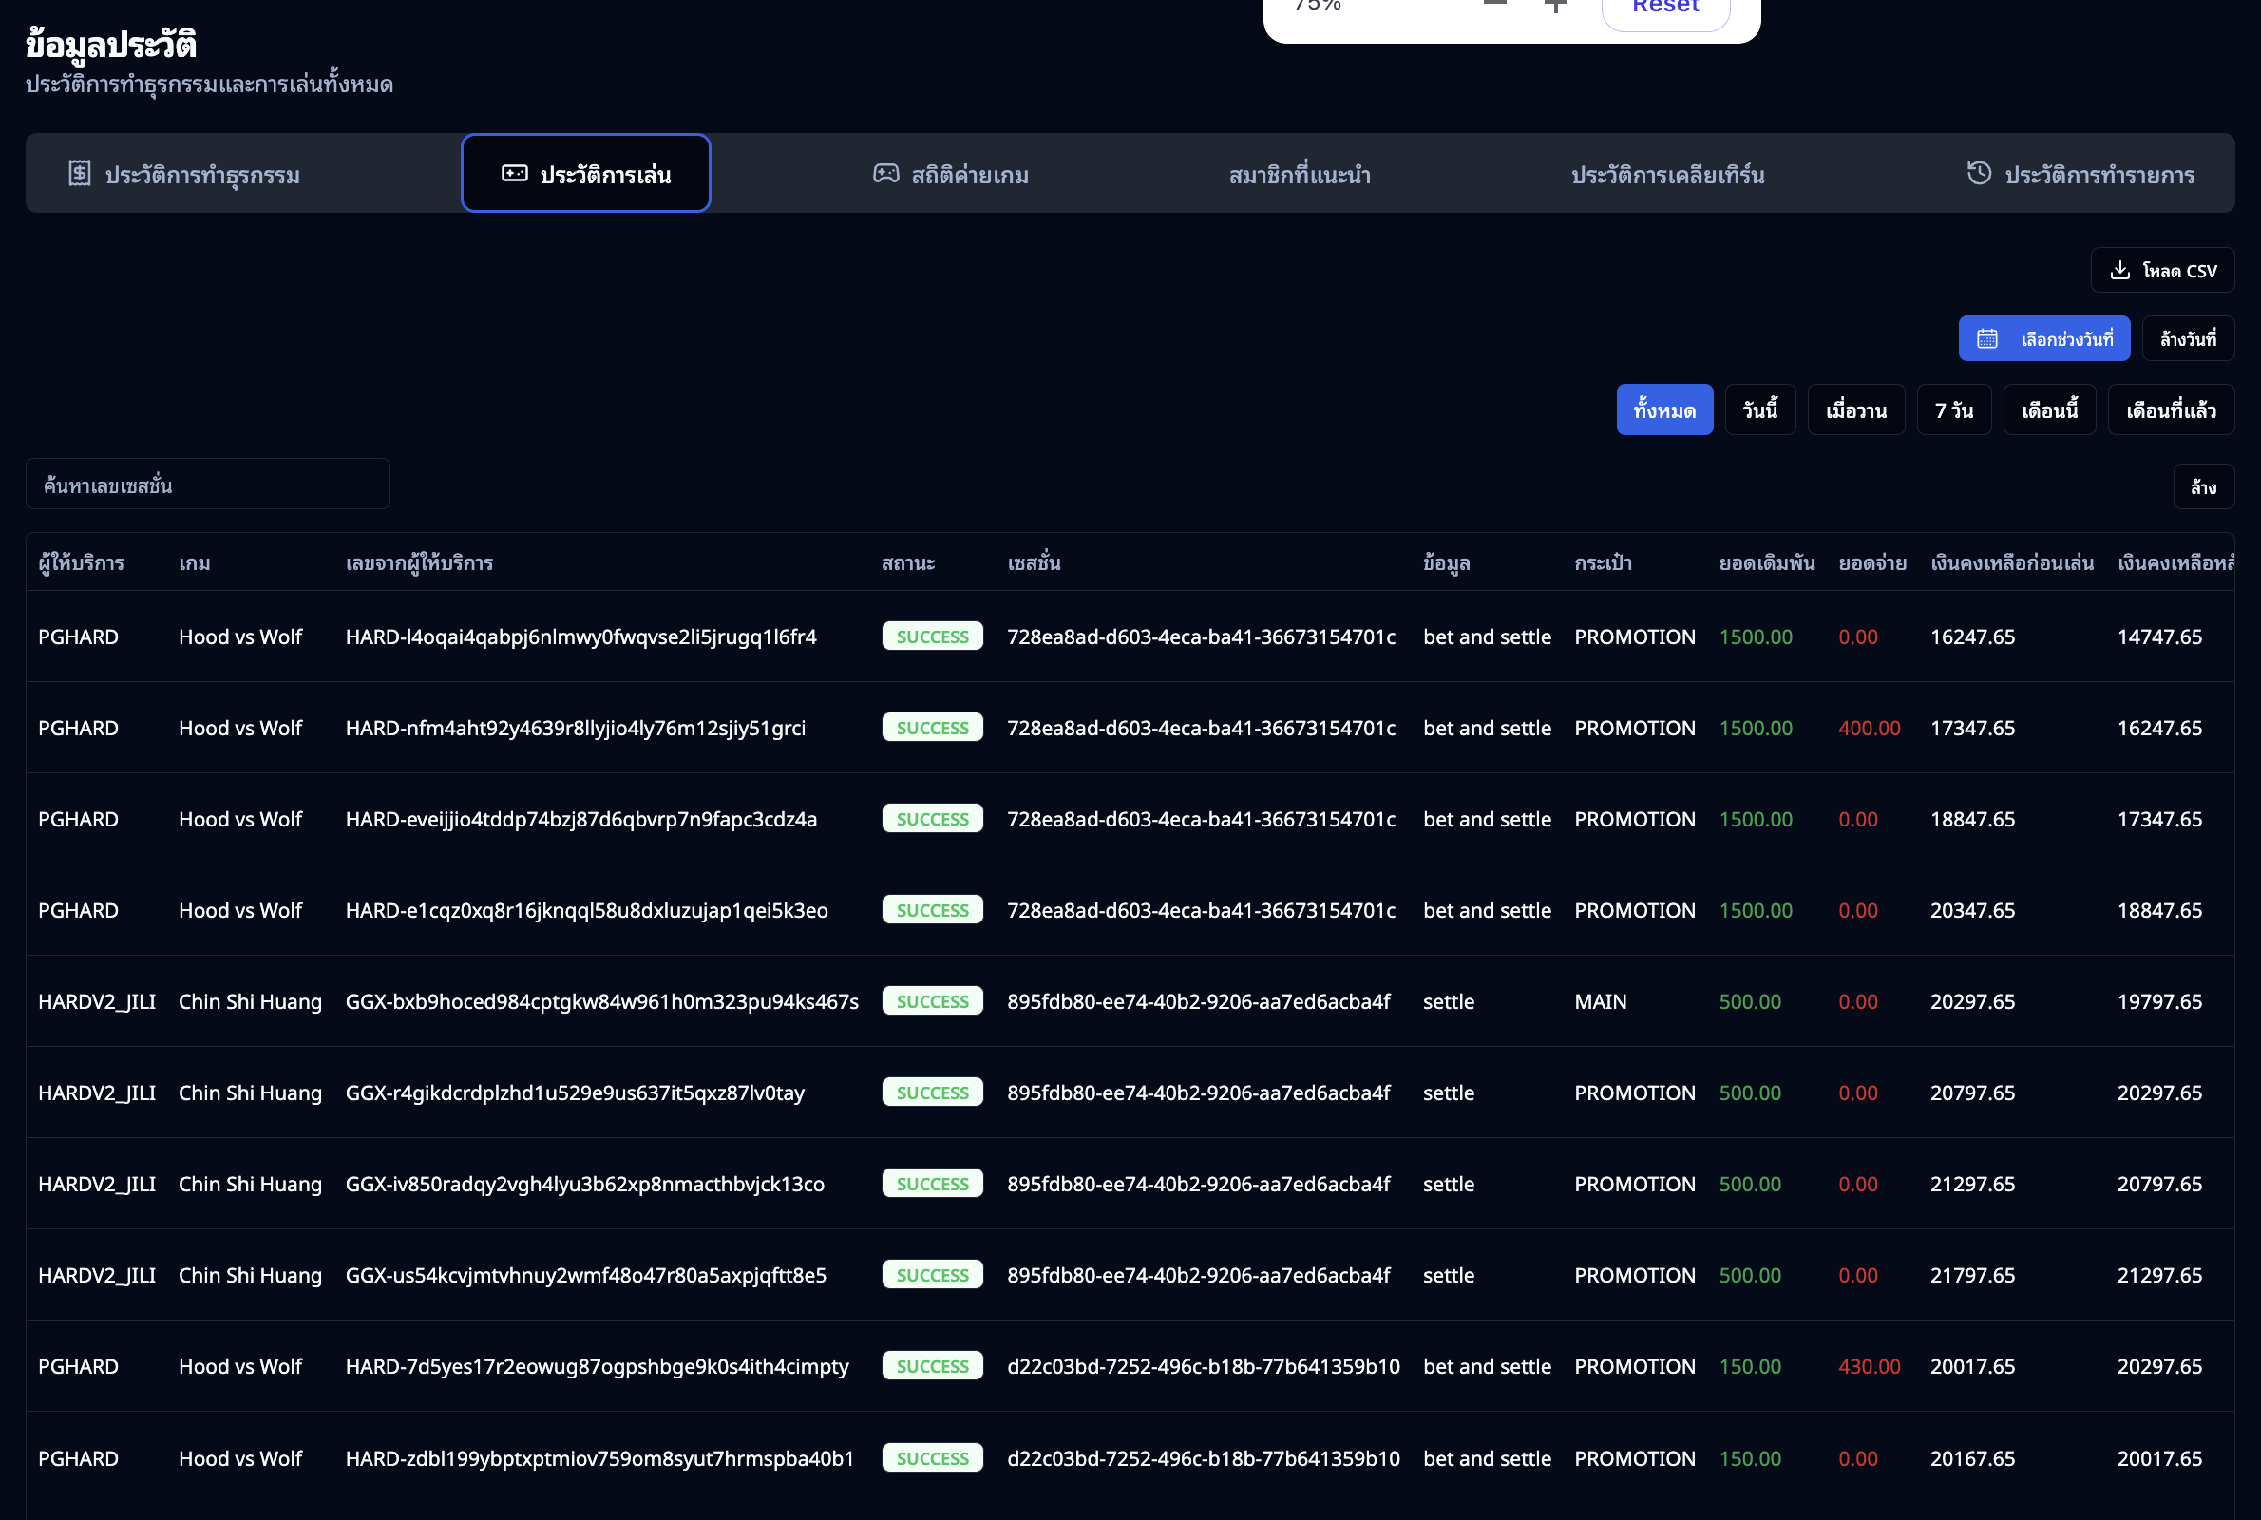The width and height of the screenshot is (2261, 1520).
Task: Click the zoom minus icon
Action: [x=1494, y=5]
